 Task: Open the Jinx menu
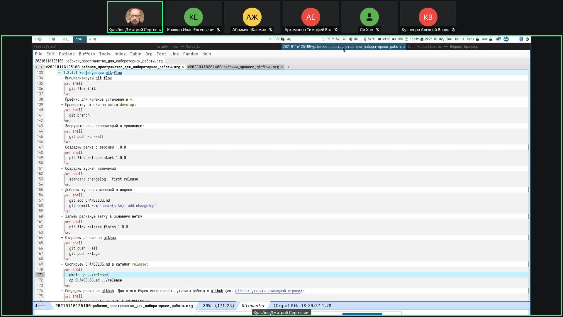pyautogui.click(x=174, y=54)
